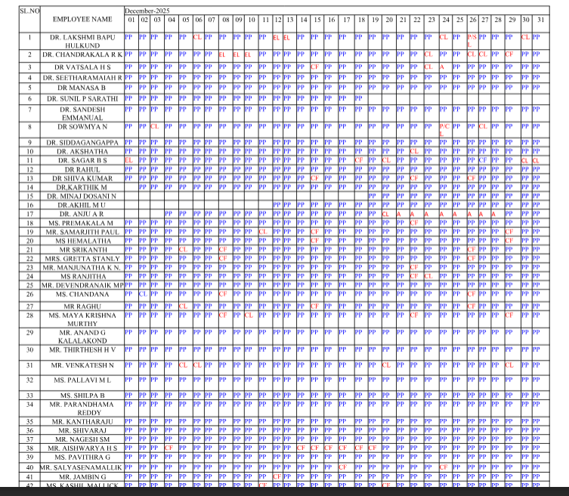
Task: Click MR. DEVENDRANAIK MP name
Action: coord(82,285)
